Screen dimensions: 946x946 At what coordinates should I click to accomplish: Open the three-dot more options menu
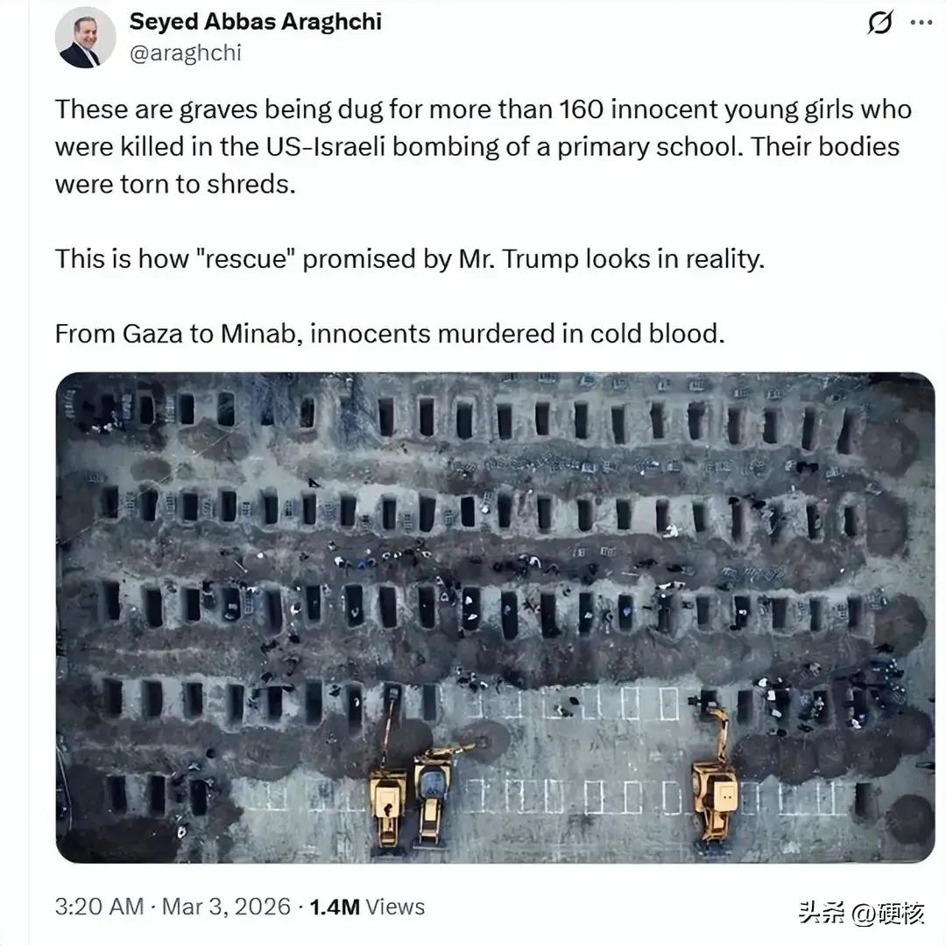[921, 22]
